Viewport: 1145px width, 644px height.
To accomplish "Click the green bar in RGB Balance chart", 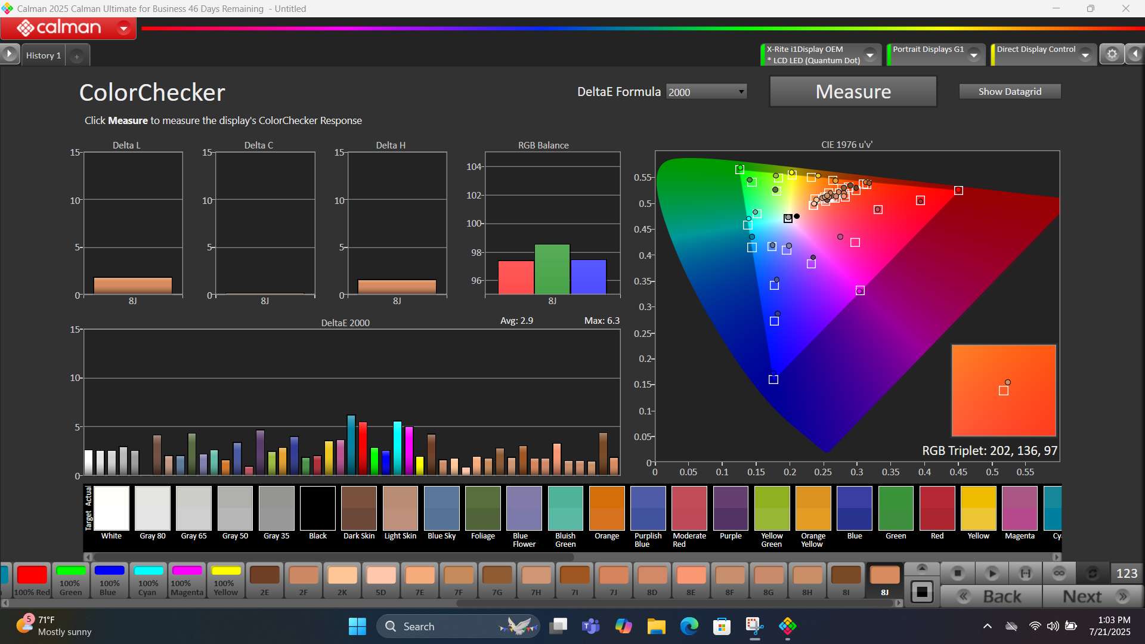I will point(552,269).
